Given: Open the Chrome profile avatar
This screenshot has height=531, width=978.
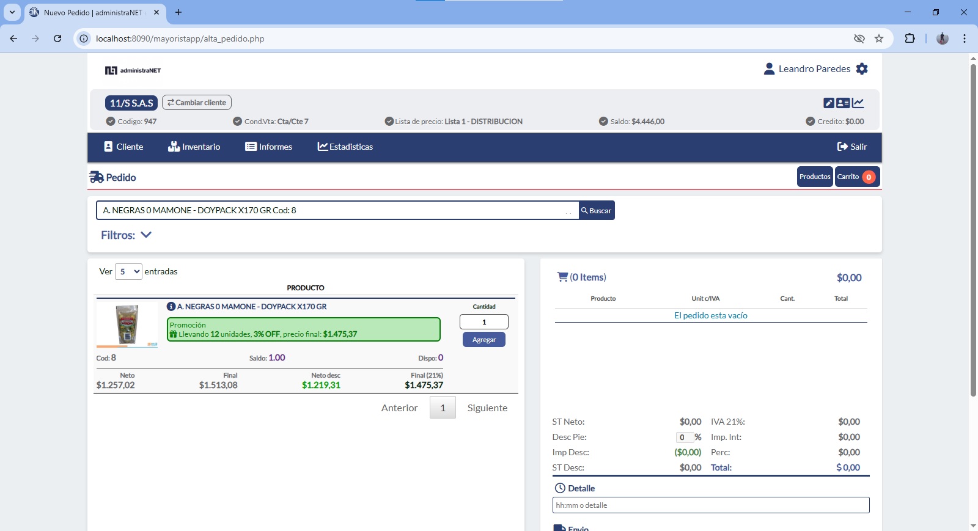Looking at the screenshot, I should 943,38.
